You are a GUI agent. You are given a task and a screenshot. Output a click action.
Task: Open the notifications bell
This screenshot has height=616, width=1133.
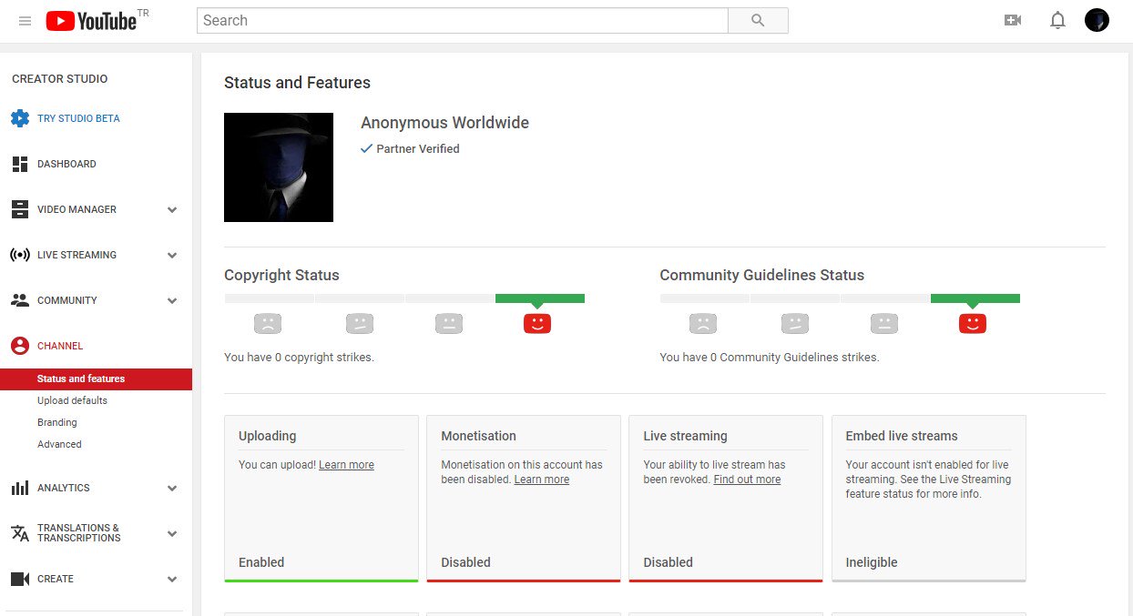[x=1057, y=20]
